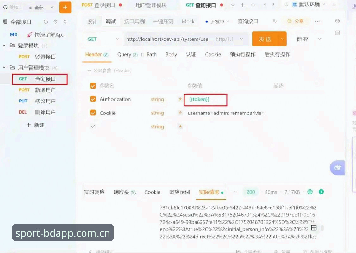Open the 发送 button dropdown arrow
Screen dimensions: 356x253
282,39
